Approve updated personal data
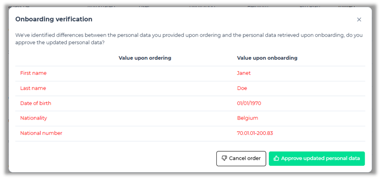The height and width of the screenshot is (179, 381). click(317, 158)
